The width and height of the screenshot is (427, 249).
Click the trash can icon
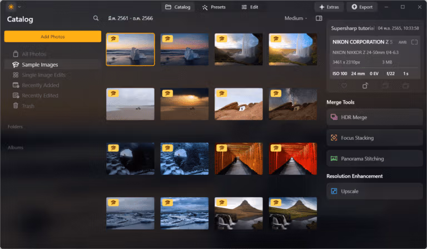point(16,106)
